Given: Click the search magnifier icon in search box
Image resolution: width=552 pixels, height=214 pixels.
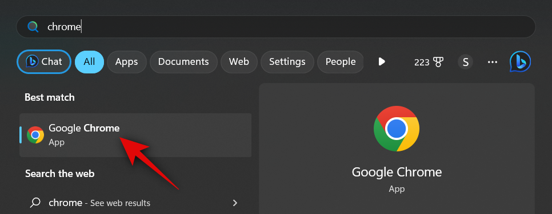Looking at the screenshot, I should tap(33, 27).
